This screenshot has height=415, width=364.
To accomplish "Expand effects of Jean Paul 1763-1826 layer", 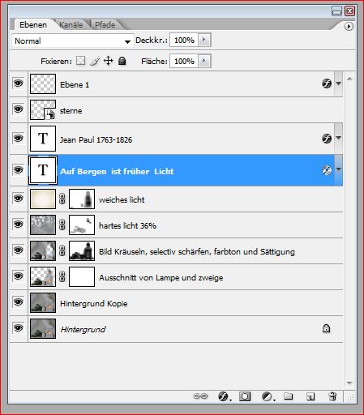I will click(x=338, y=138).
